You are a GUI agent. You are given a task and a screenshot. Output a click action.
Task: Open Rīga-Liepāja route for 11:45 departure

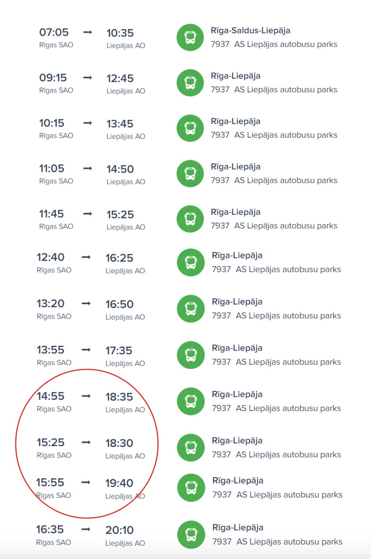[235, 212]
